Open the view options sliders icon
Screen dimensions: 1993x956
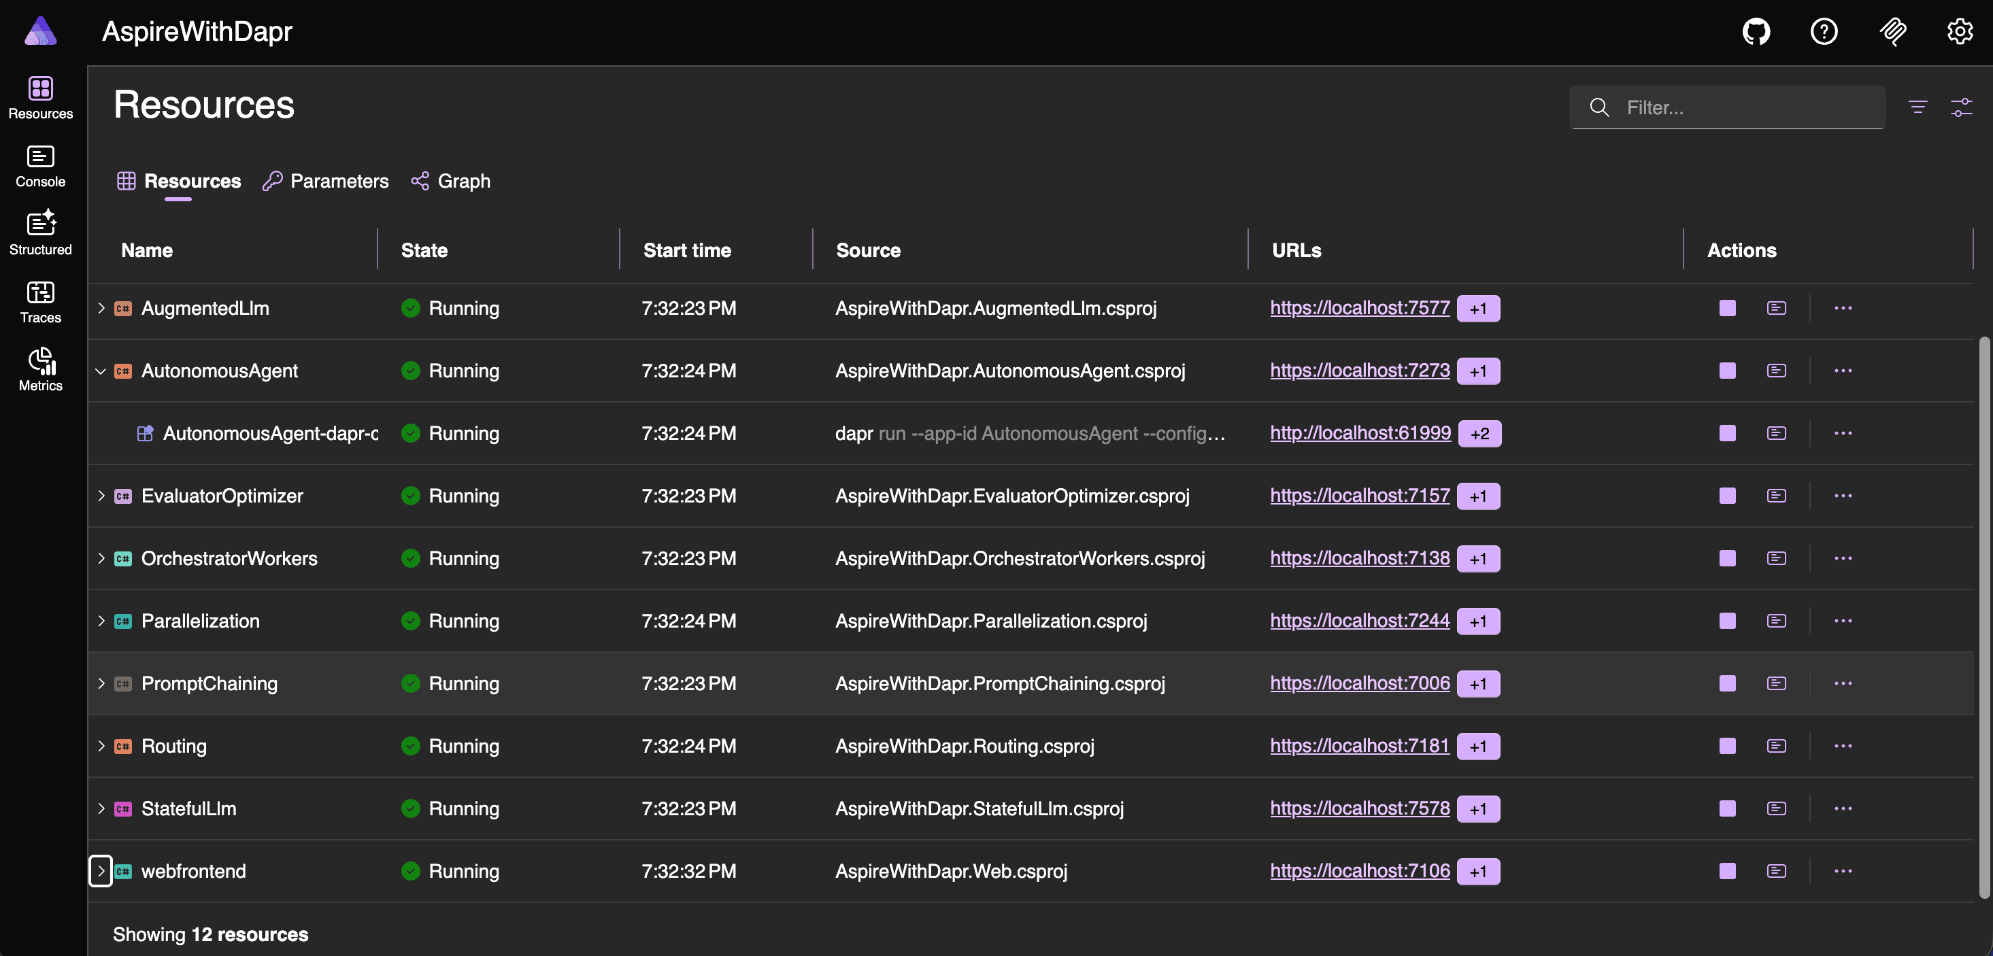[x=1960, y=107]
